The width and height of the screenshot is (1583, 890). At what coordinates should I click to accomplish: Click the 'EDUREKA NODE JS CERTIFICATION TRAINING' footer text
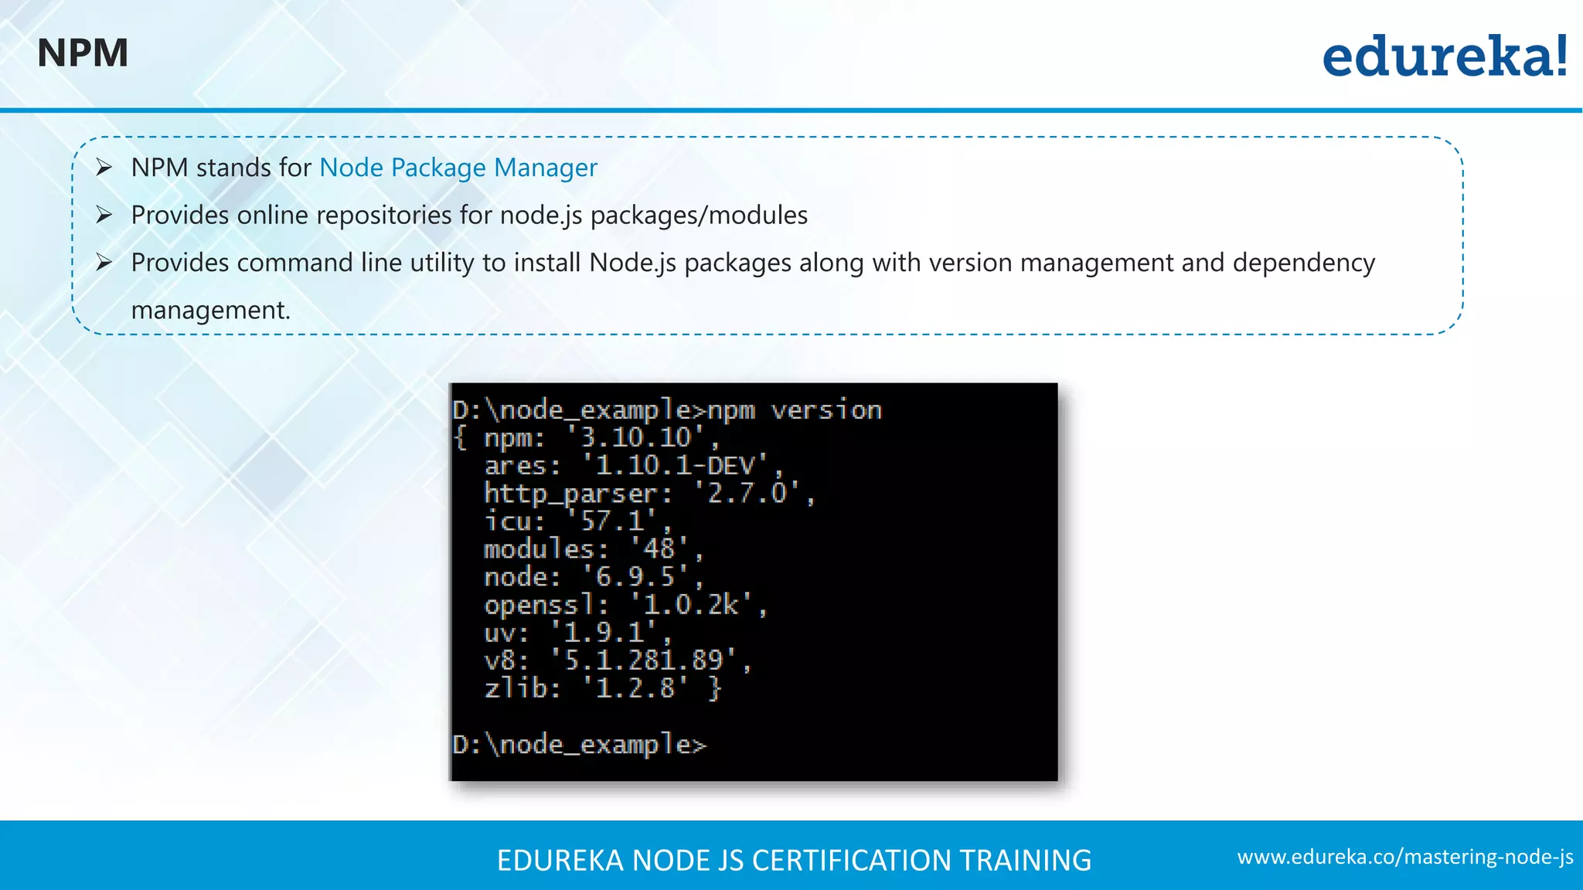794,860
